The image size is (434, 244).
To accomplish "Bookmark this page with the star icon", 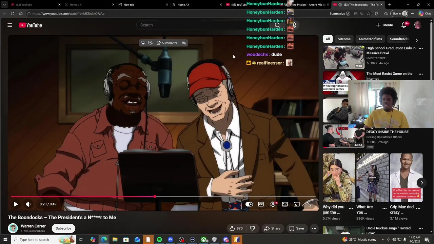I will 369,14.
